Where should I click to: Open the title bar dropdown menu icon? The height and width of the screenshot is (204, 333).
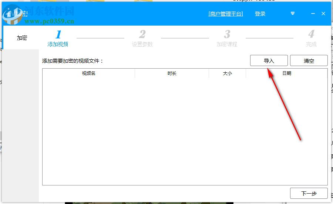293,14
